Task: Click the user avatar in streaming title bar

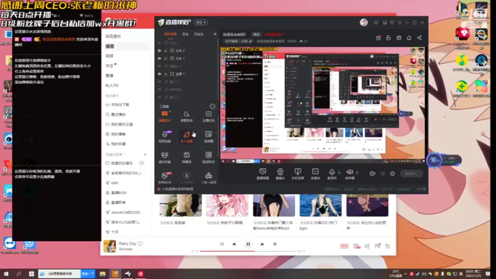Action: pyautogui.click(x=364, y=22)
